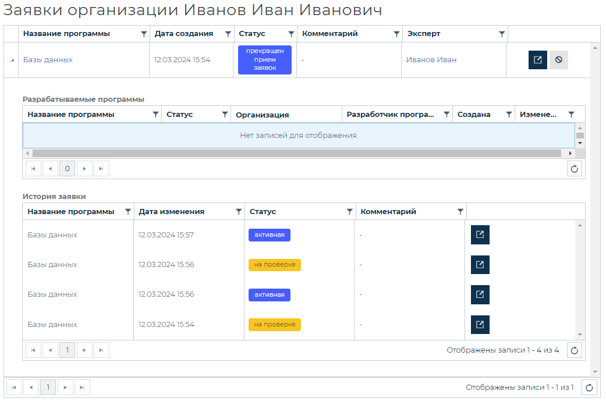Image resolution: width=606 pixels, height=405 pixels.
Task: Open filter for history Комментарий column
Action: [x=460, y=212]
